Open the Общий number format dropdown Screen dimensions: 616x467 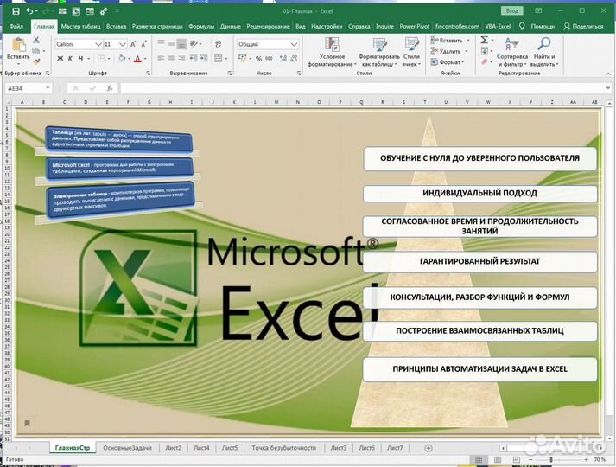click(294, 44)
